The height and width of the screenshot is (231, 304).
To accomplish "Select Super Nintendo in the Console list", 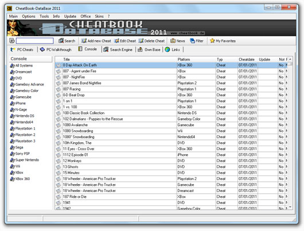I will click(27, 160).
